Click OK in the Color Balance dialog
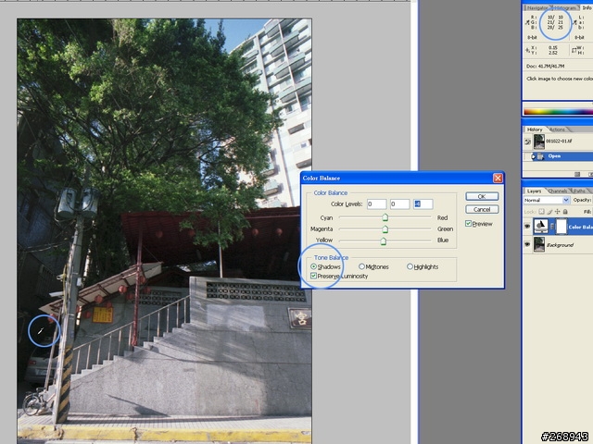593x444 pixels. tap(482, 196)
